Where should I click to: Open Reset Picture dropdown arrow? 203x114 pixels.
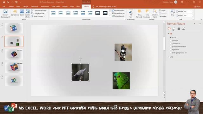[44, 16]
